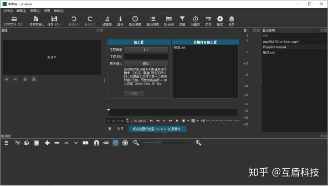The height and width of the screenshot is (186, 328).
Task: Add a filter with the plus button
Action: pyautogui.click(x=7, y=79)
